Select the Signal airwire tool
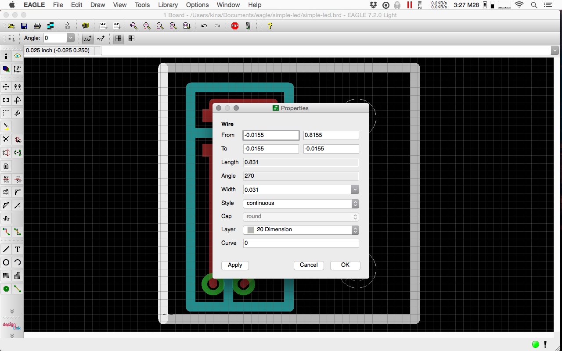The image size is (562, 351). pyautogui.click(x=18, y=289)
